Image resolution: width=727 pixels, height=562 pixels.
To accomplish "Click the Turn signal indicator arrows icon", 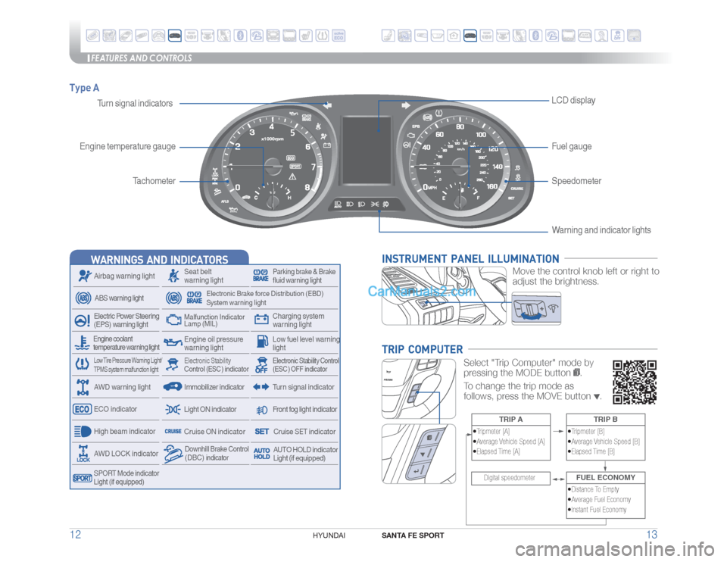I will tap(261, 387).
